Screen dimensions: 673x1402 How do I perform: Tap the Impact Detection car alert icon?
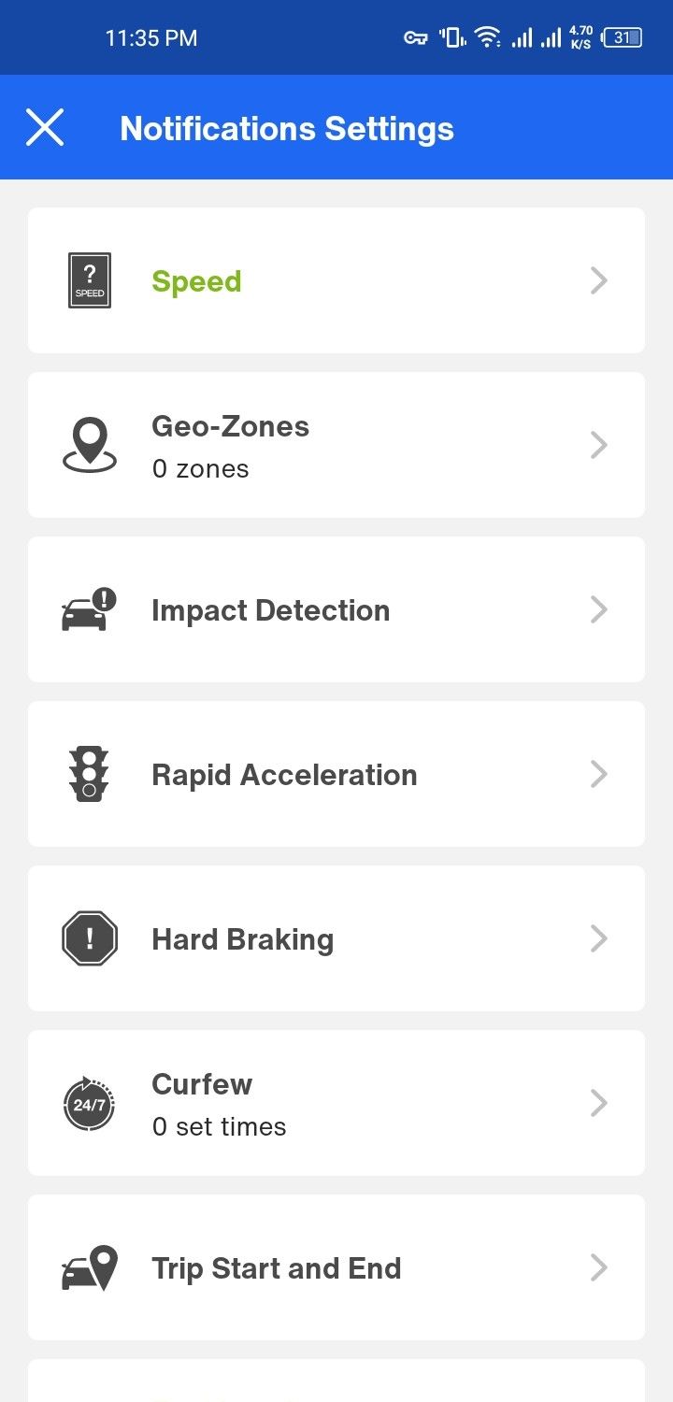(90, 609)
